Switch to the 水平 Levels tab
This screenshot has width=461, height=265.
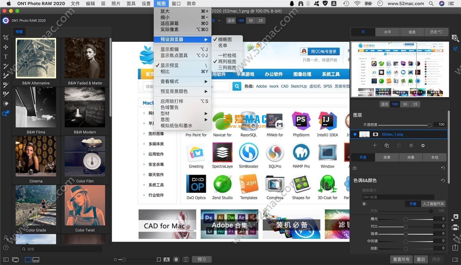tap(388, 32)
